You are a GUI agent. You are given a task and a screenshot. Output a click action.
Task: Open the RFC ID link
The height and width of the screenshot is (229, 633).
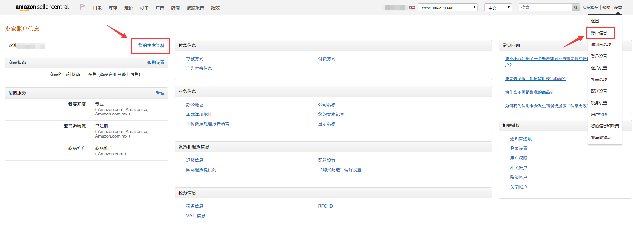click(325, 206)
